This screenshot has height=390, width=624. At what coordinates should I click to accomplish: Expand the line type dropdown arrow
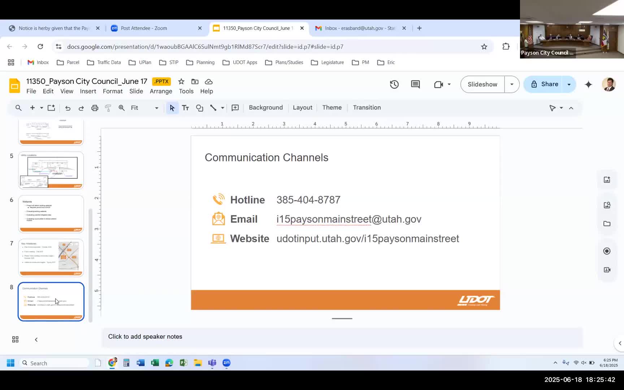(222, 108)
